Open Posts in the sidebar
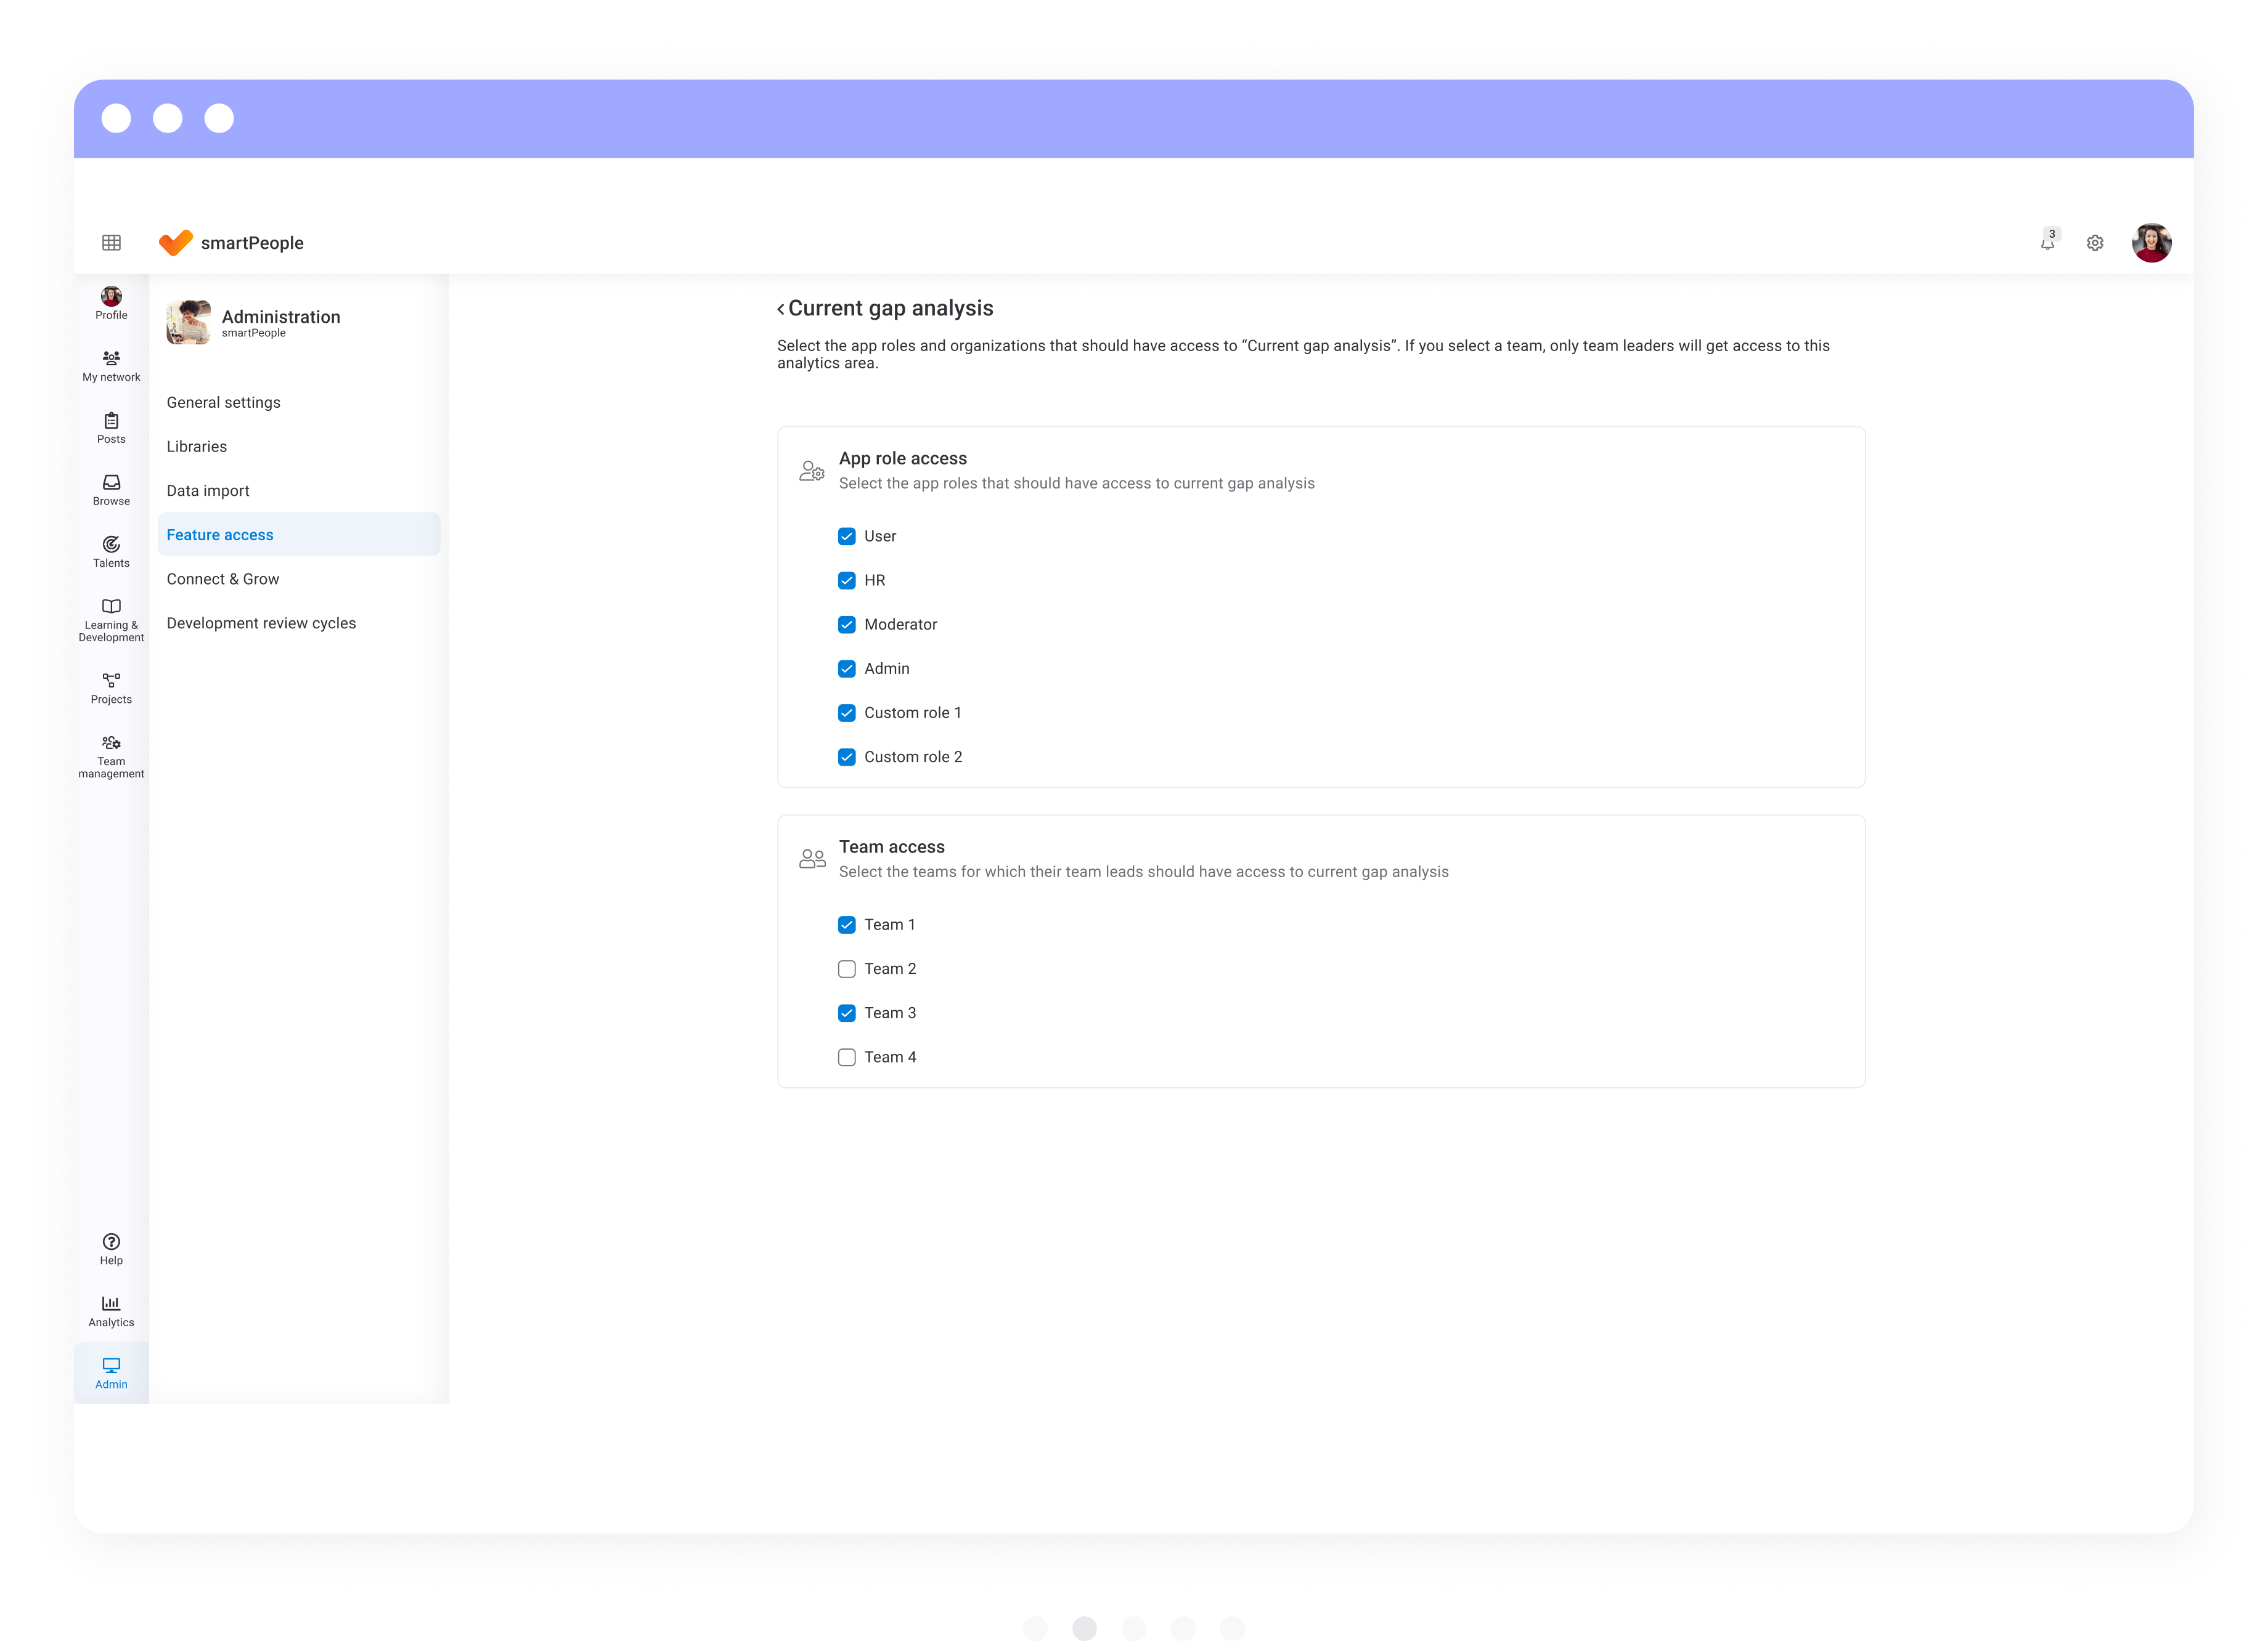The height and width of the screenshot is (1641, 2268). pos(111,429)
